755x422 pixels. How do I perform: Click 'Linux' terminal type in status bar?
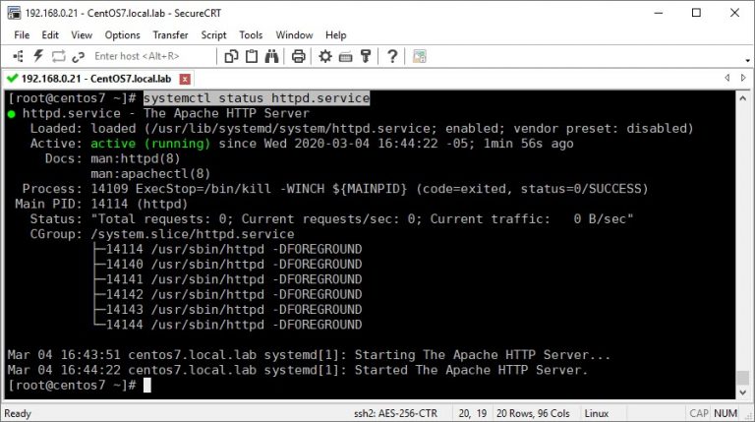[597, 413]
